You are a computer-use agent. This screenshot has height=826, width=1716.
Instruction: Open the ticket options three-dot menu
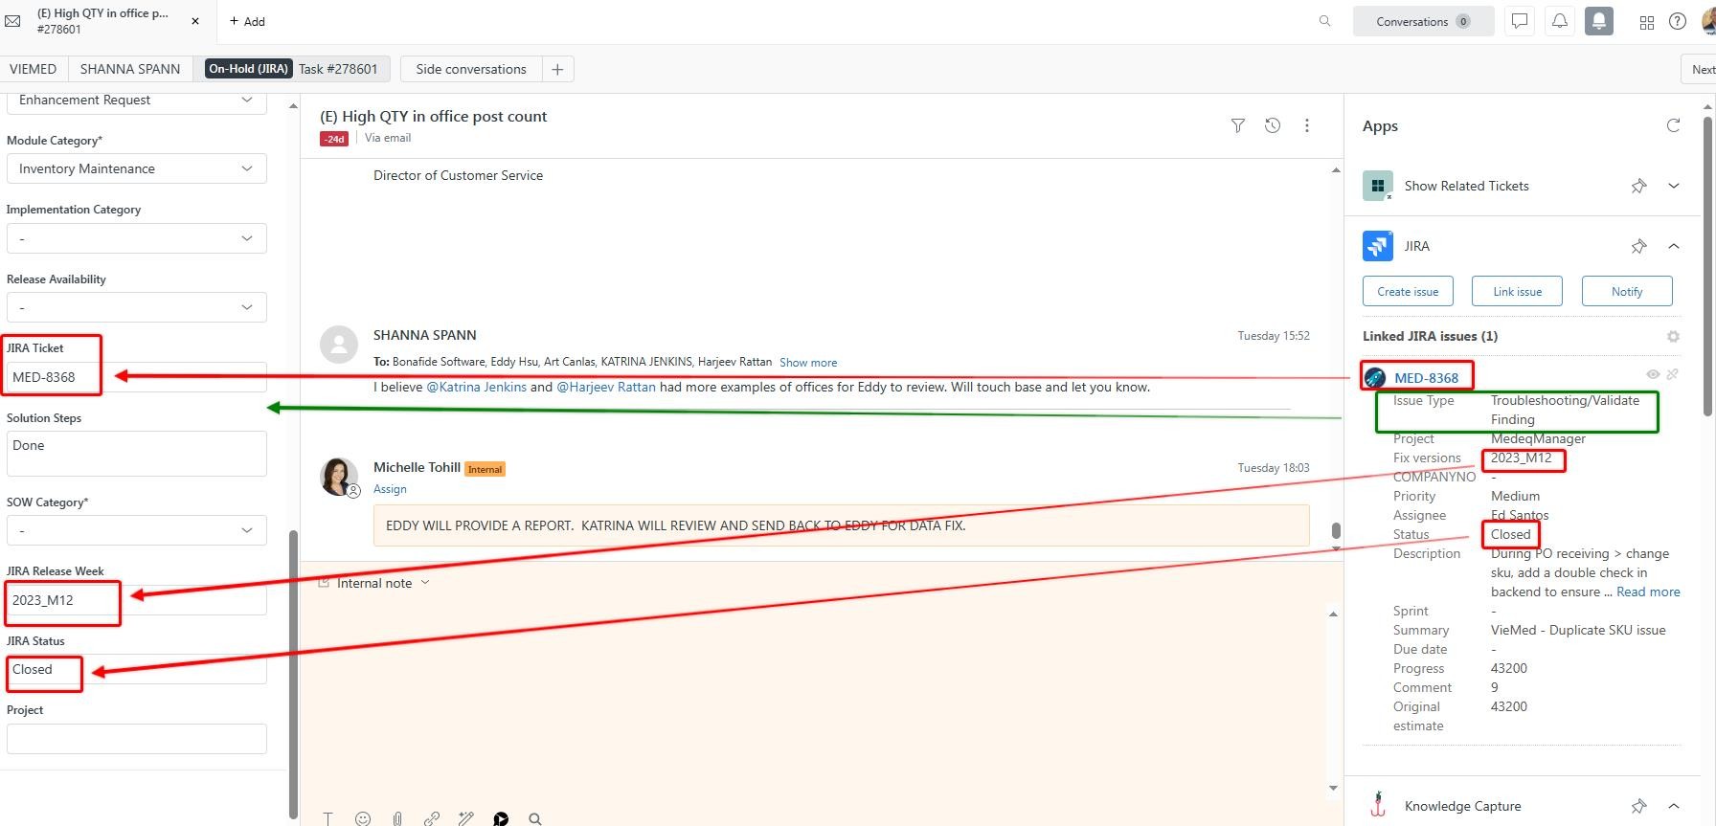(x=1307, y=125)
